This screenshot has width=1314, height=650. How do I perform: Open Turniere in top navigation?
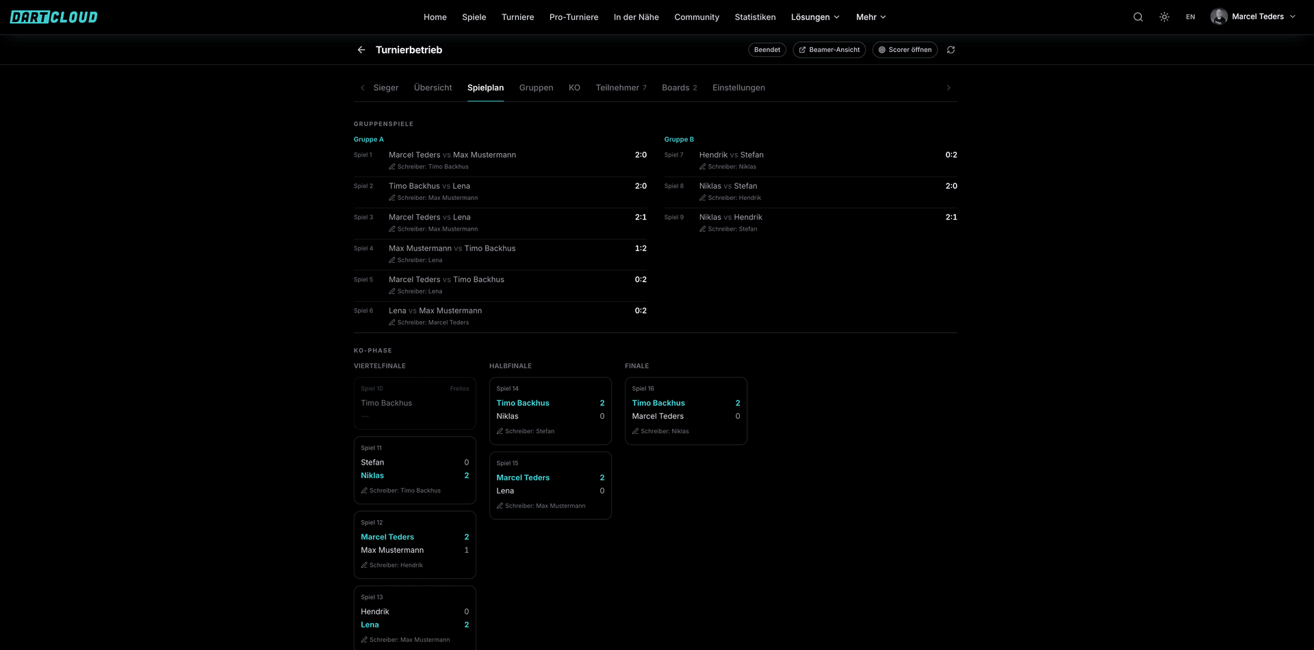pos(517,17)
